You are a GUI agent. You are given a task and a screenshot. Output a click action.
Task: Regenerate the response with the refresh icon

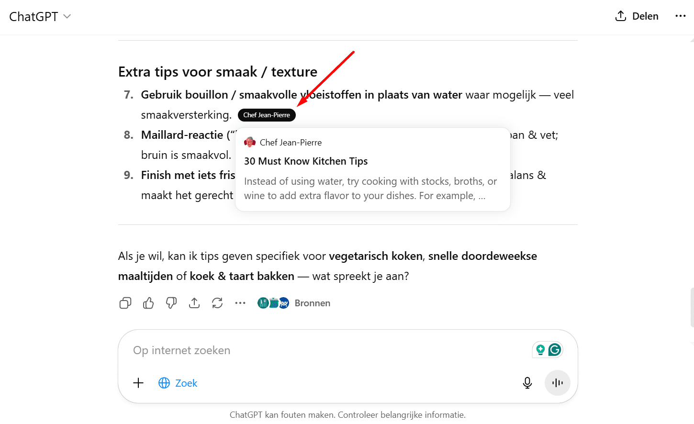pos(217,303)
